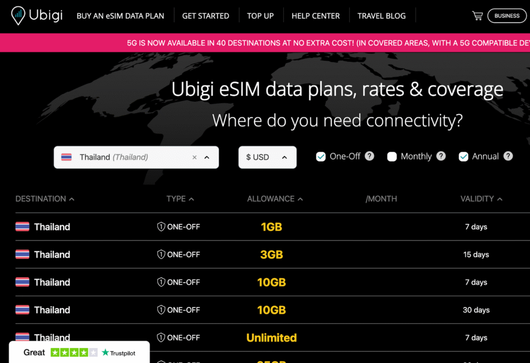This screenshot has height=363, width=530.
Task: Open the shopping cart icon
Action: coord(477,16)
